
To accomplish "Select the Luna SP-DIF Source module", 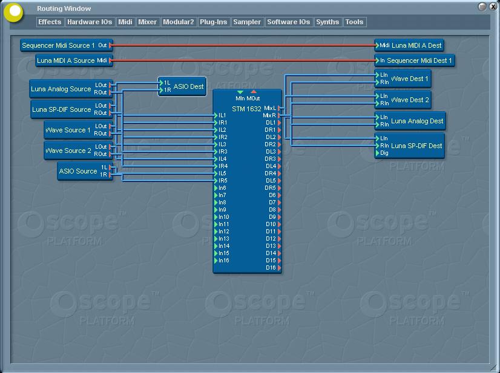I will click(71, 109).
